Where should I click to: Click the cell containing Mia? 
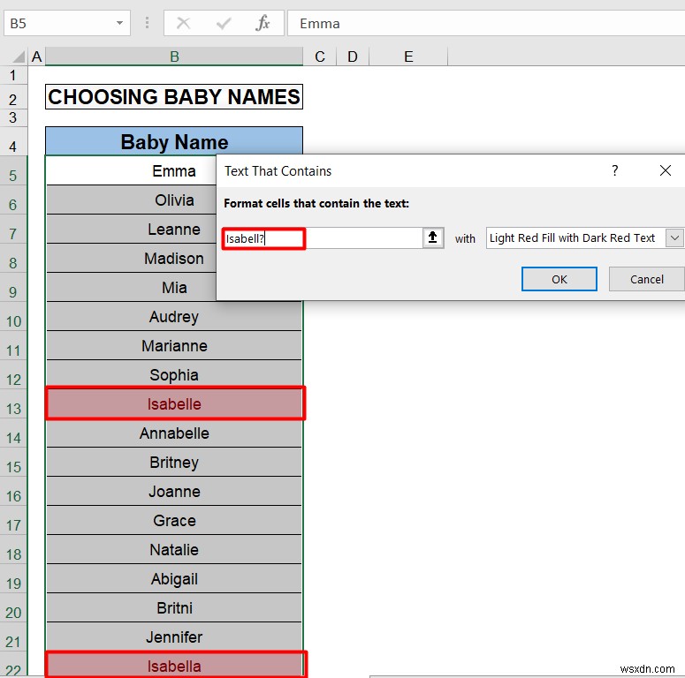pos(131,288)
